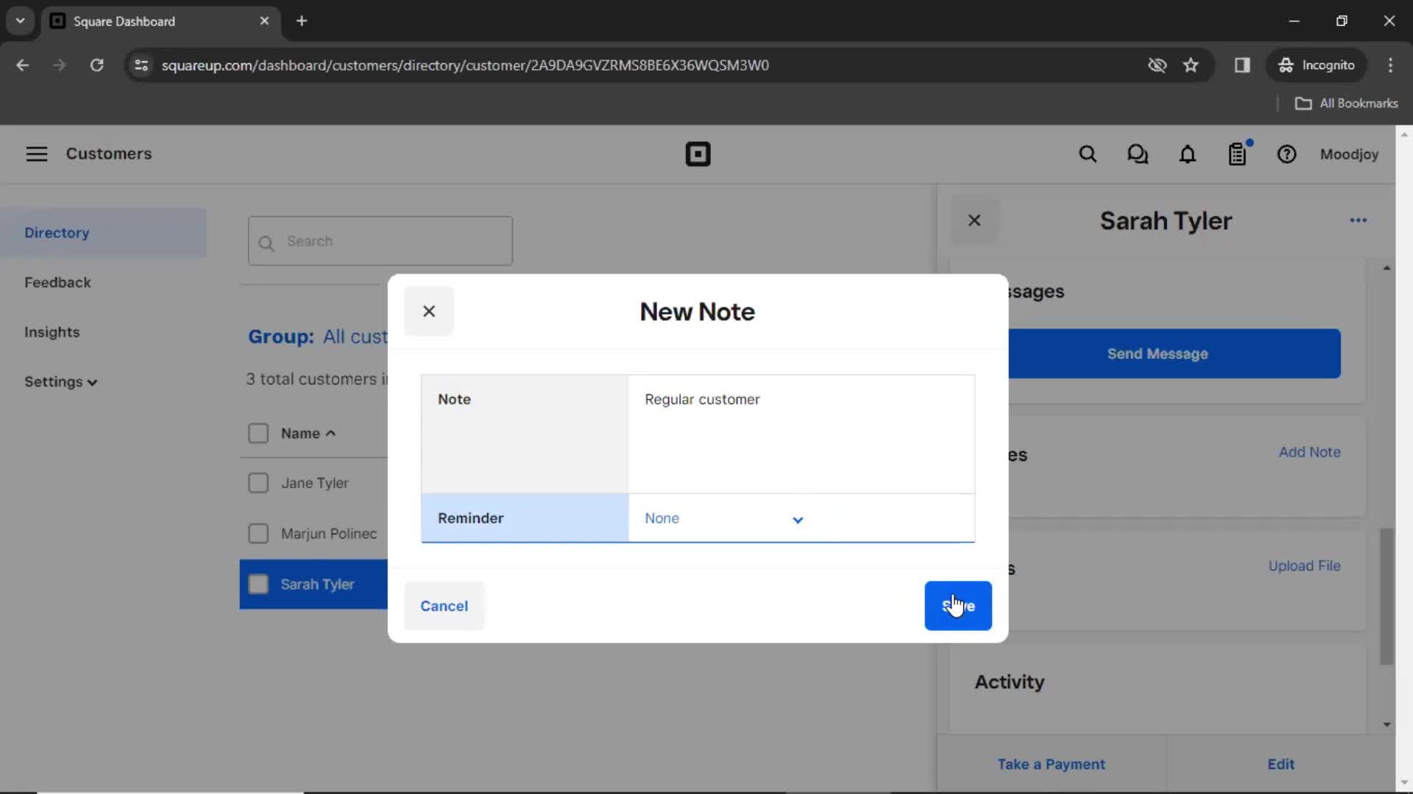Screen dimensions: 1413x794
Task: Open the browser side panel
Action: [x=1242, y=65]
